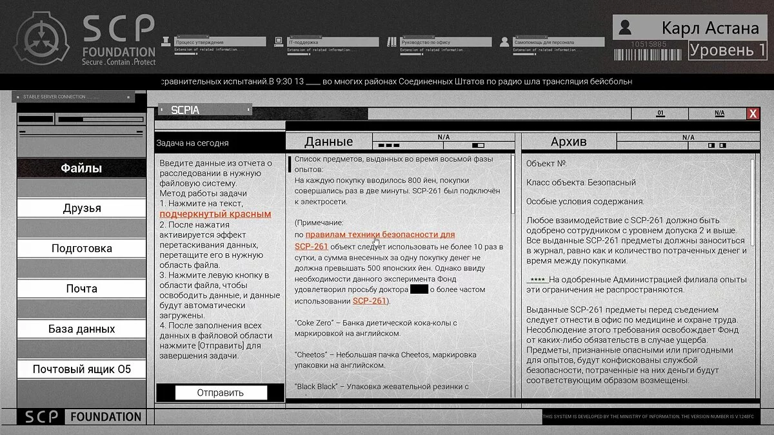Open the stamp icon for Процесс утверждения
The height and width of the screenshot is (435, 774).
click(166, 43)
